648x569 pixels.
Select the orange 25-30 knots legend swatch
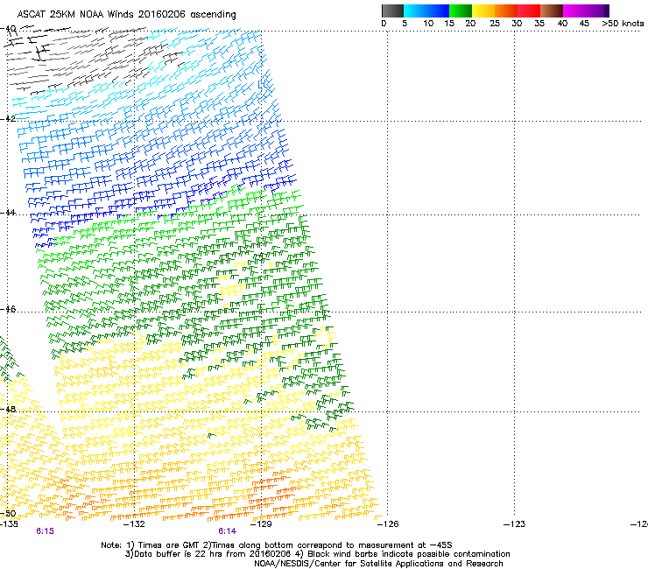pyautogui.click(x=506, y=11)
